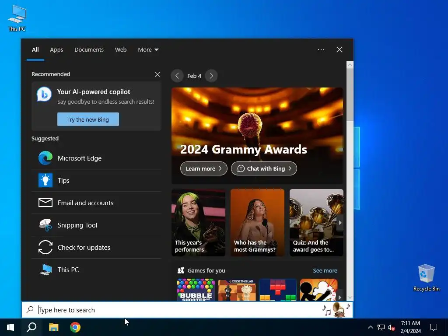Open Quiz: And the award goes to card
Viewport: 448px width, 336px height.
(x=316, y=223)
